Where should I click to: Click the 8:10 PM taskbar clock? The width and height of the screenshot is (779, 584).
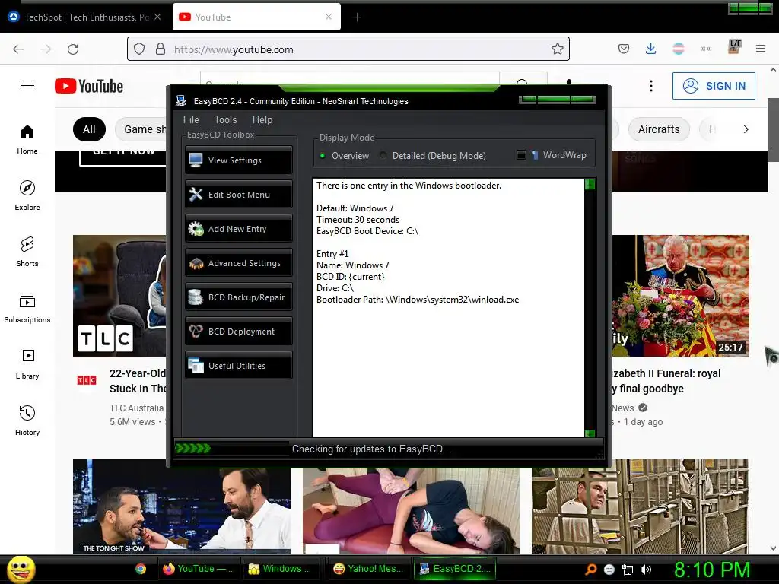click(712, 570)
